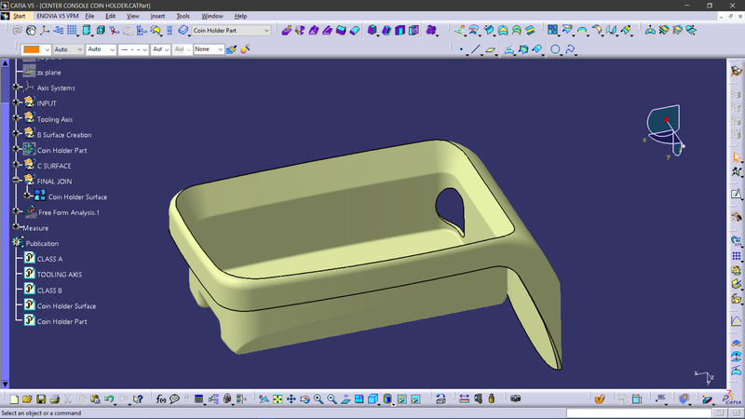Open the Insert menu

[x=157, y=16]
